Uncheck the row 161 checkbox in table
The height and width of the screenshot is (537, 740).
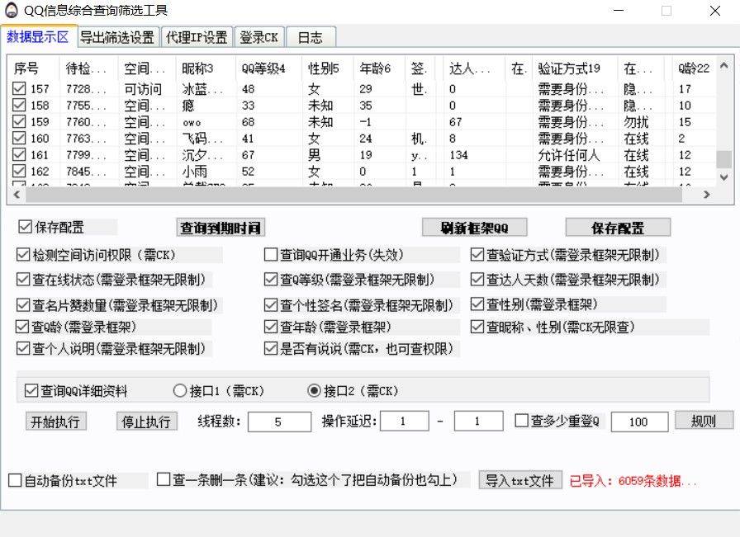coord(19,155)
